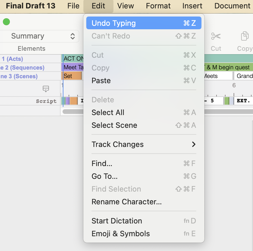Open the View menu
The image size is (253, 251).
(125, 6)
